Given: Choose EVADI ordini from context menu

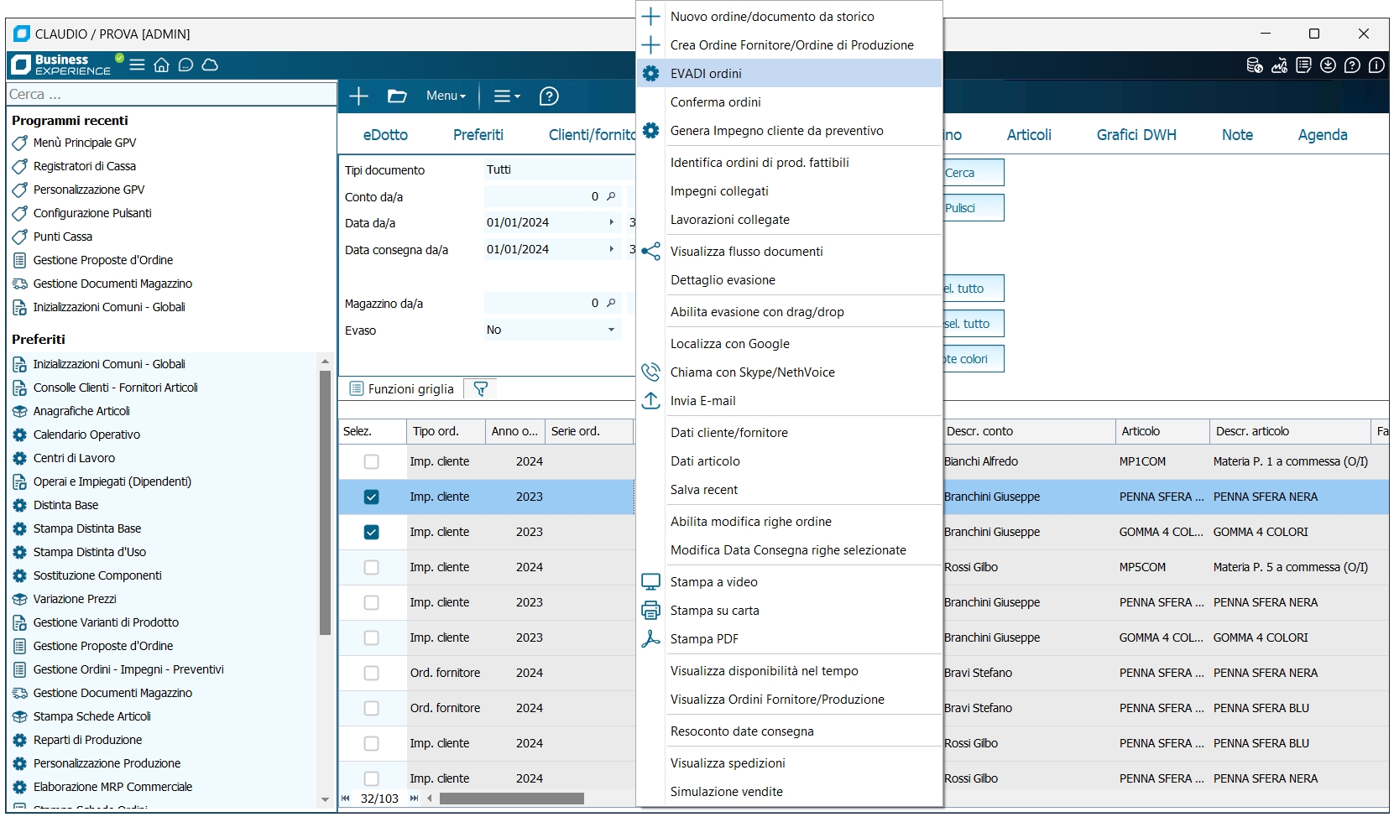Looking at the screenshot, I should [x=789, y=73].
